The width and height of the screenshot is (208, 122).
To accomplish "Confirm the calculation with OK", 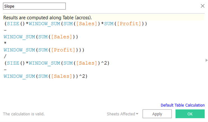I will coord(190,114).
